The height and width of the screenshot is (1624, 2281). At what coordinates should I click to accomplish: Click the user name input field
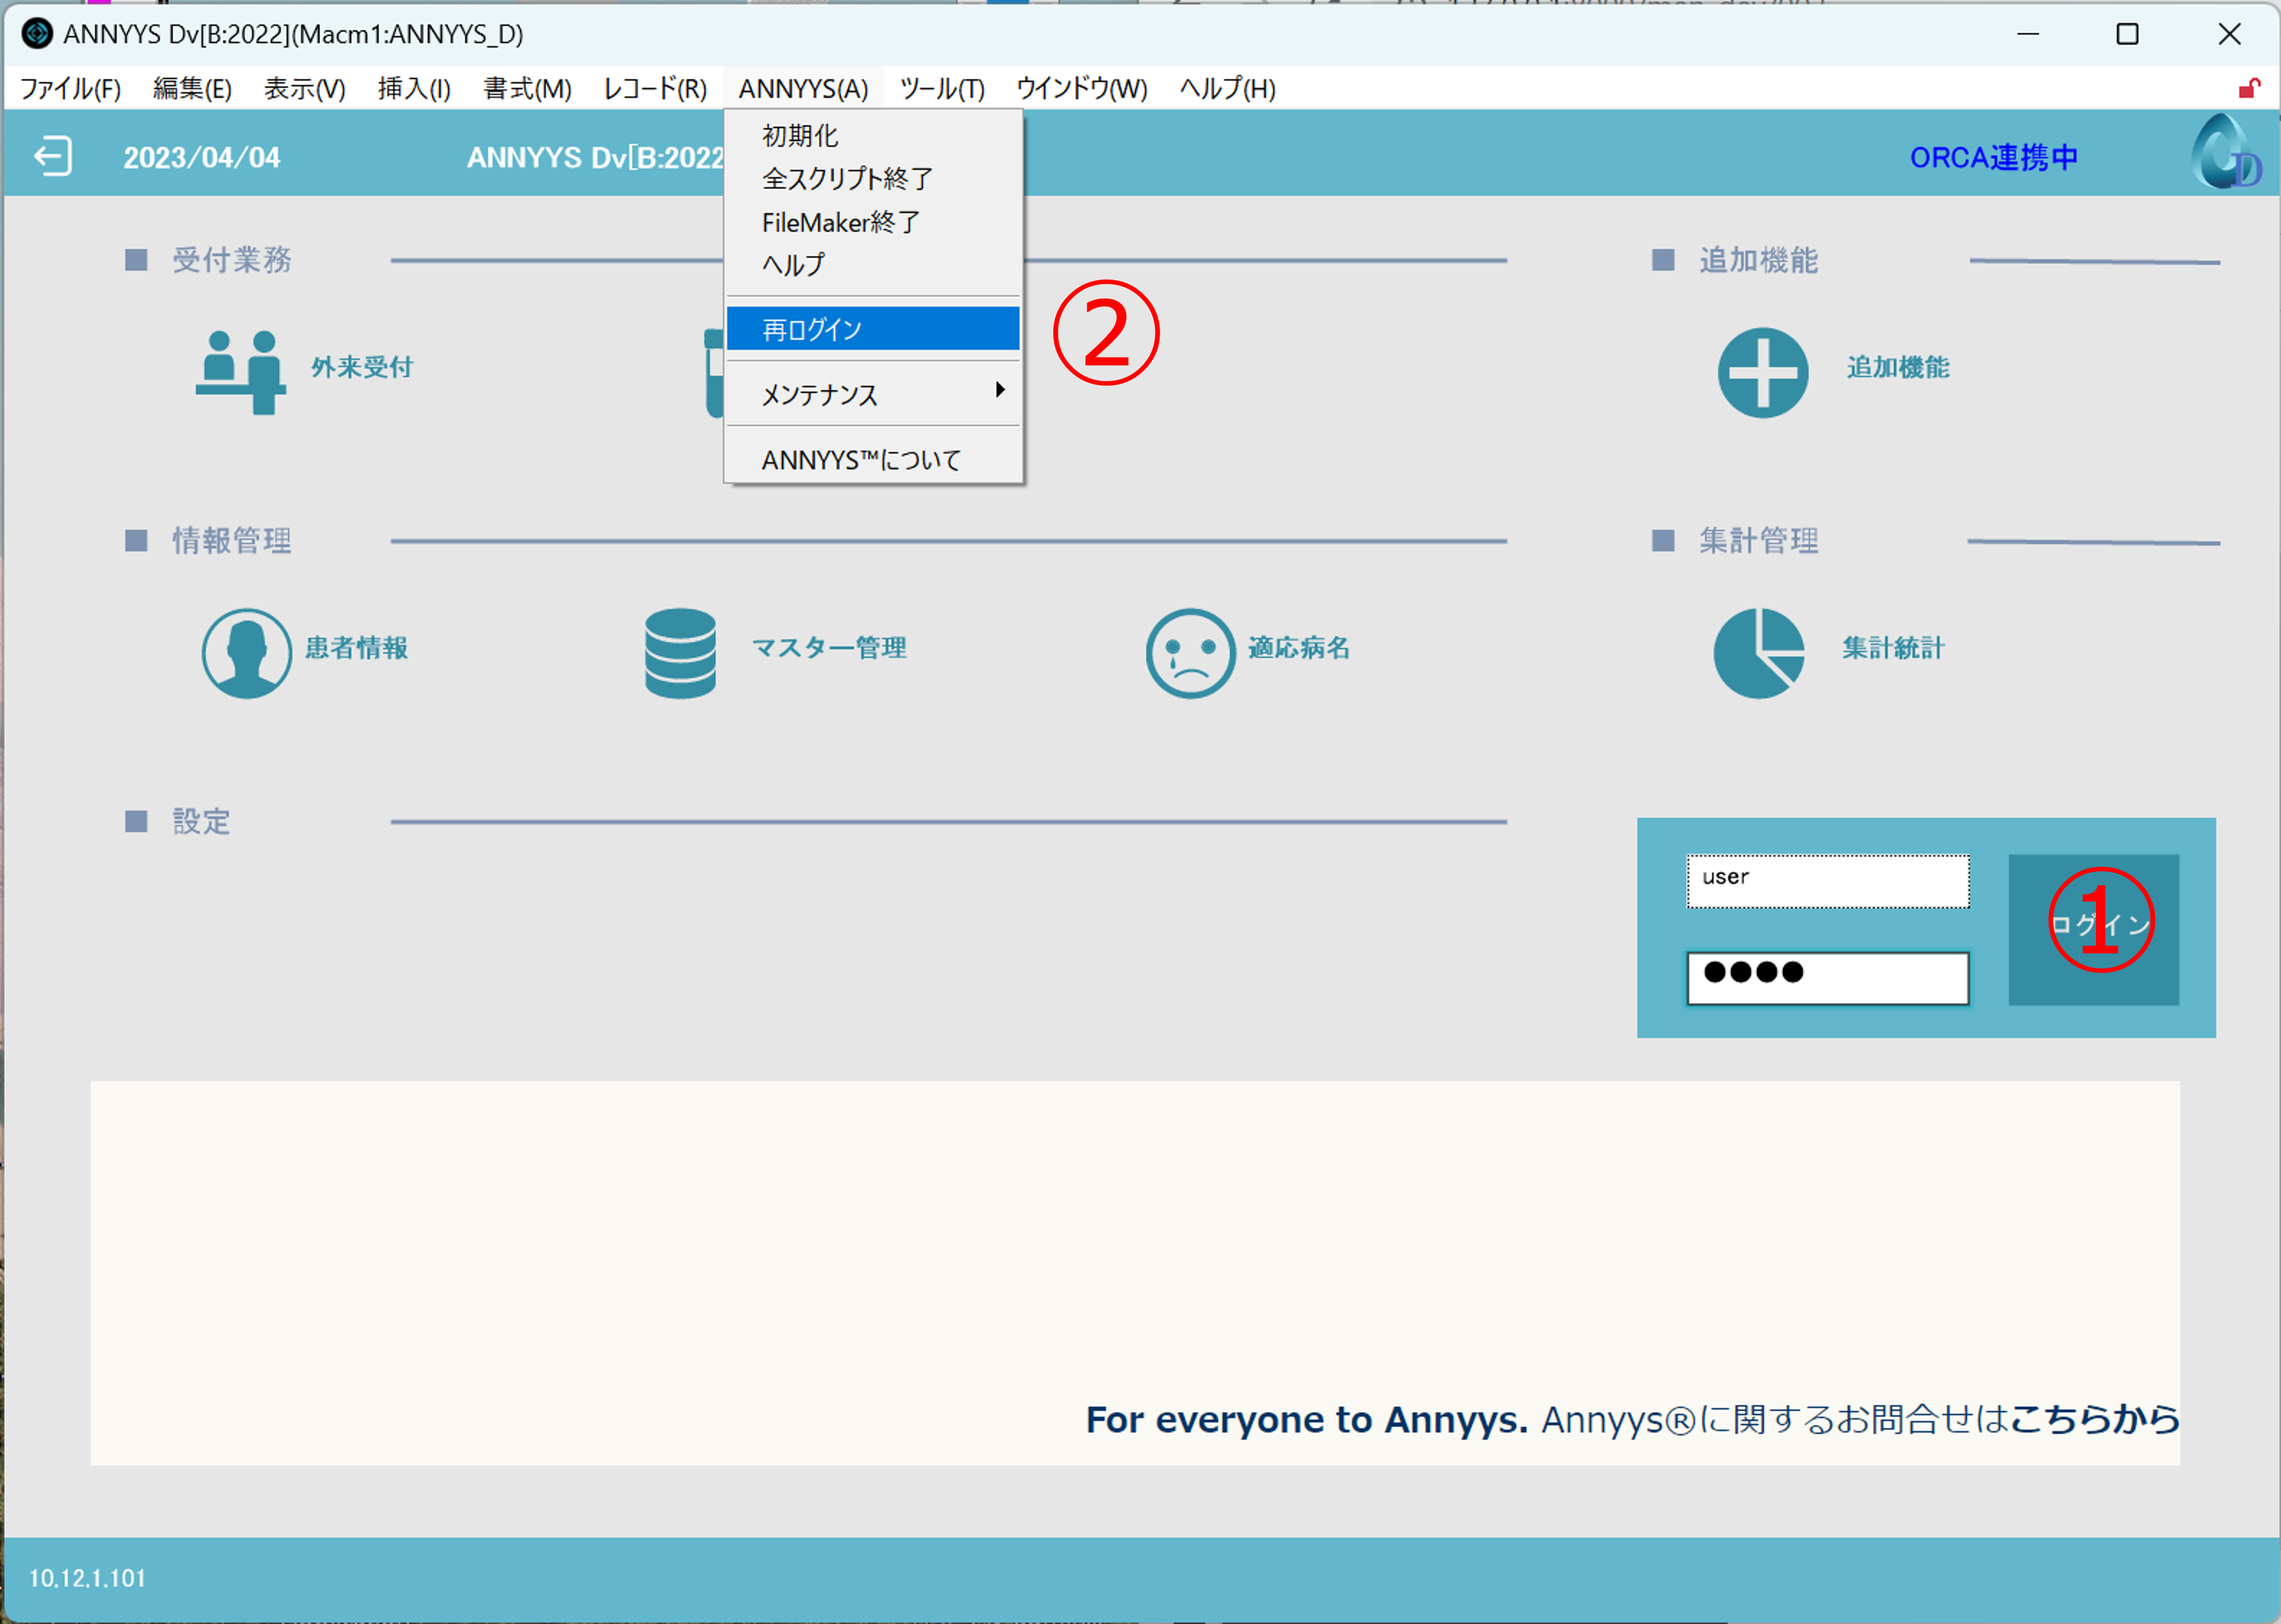tap(1828, 881)
